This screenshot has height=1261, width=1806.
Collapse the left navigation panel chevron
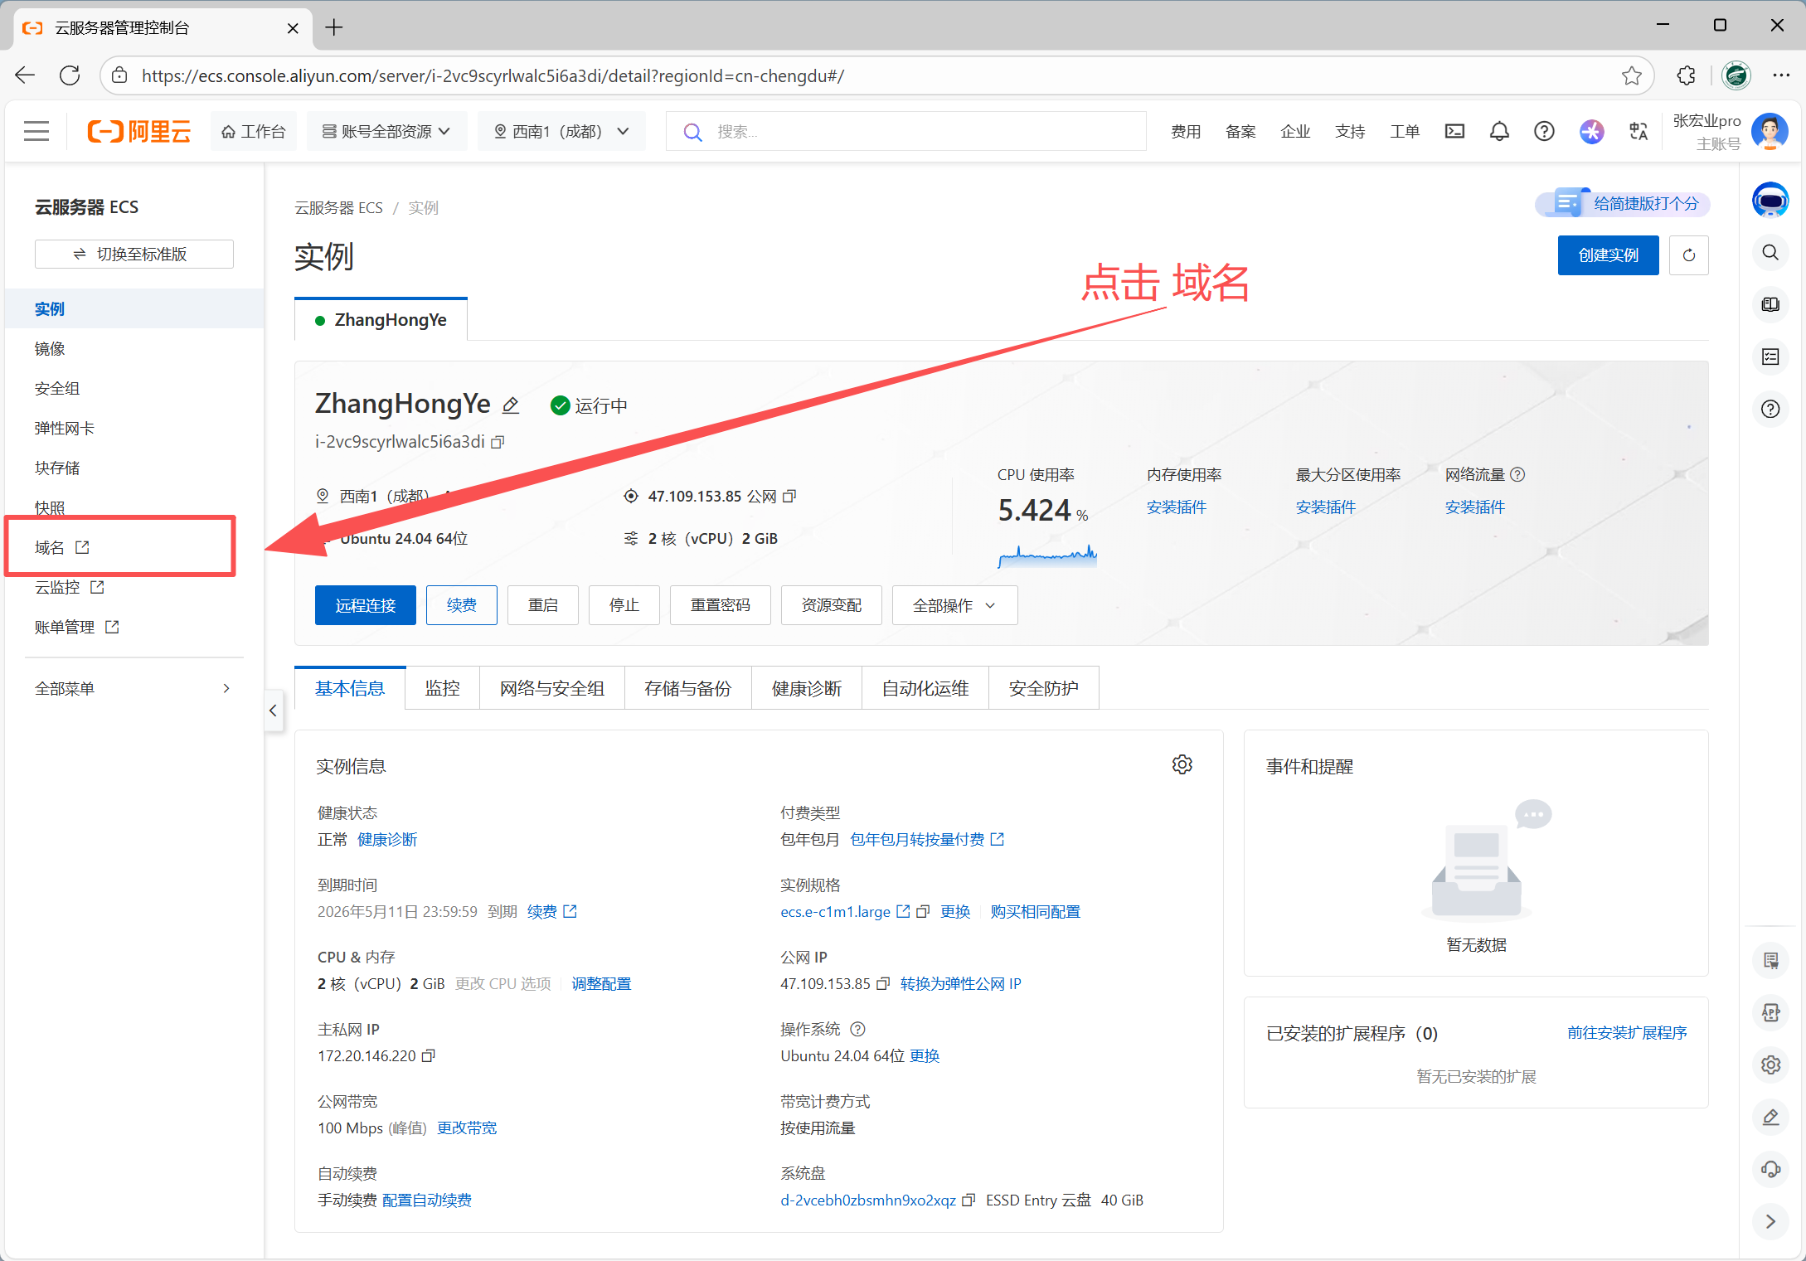pos(273,711)
